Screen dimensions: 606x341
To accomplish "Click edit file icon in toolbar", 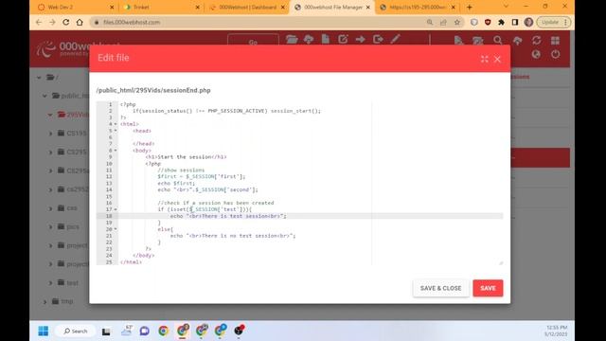I will pyautogui.click(x=343, y=39).
